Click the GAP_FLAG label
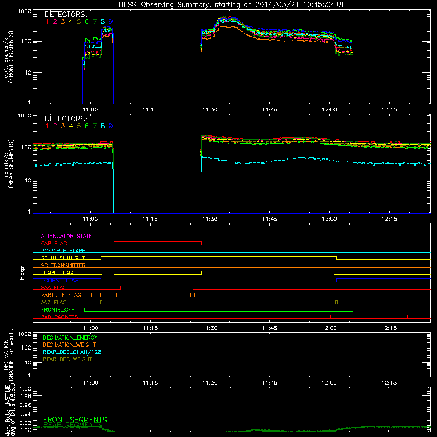 (x=54, y=243)
